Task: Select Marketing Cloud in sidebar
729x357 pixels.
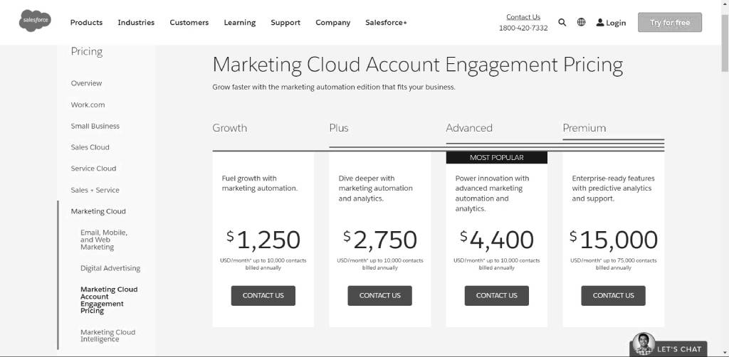Action: pos(98,211)
